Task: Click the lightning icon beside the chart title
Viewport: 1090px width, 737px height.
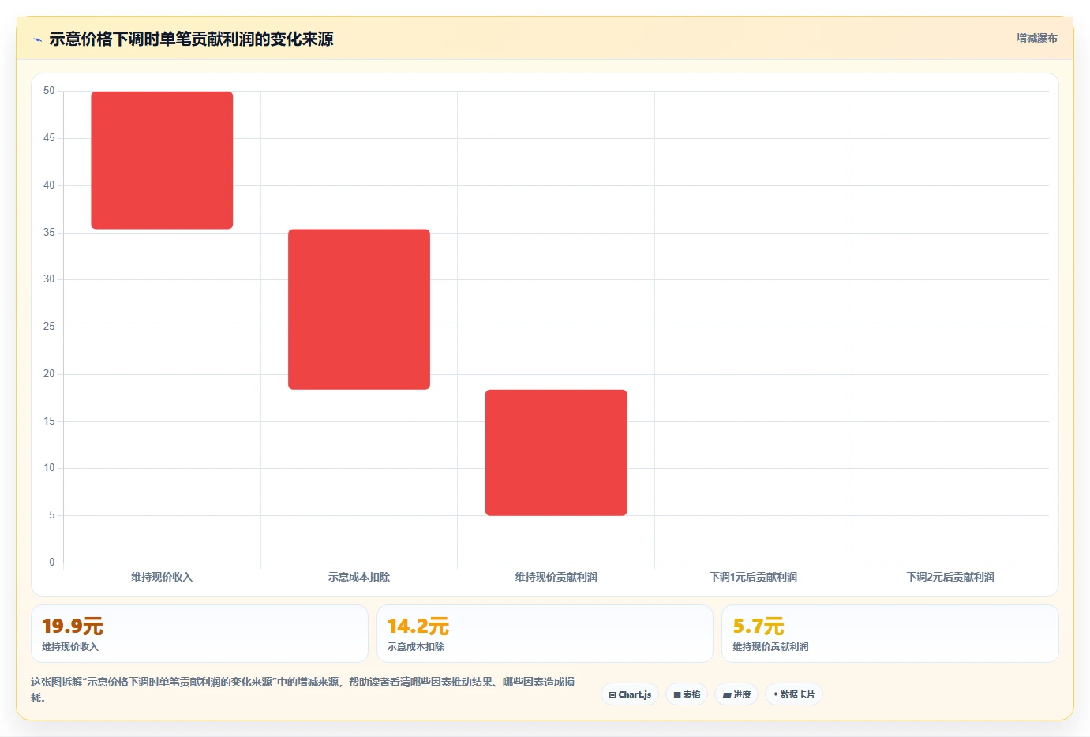Action: click(x=37, y=39)
